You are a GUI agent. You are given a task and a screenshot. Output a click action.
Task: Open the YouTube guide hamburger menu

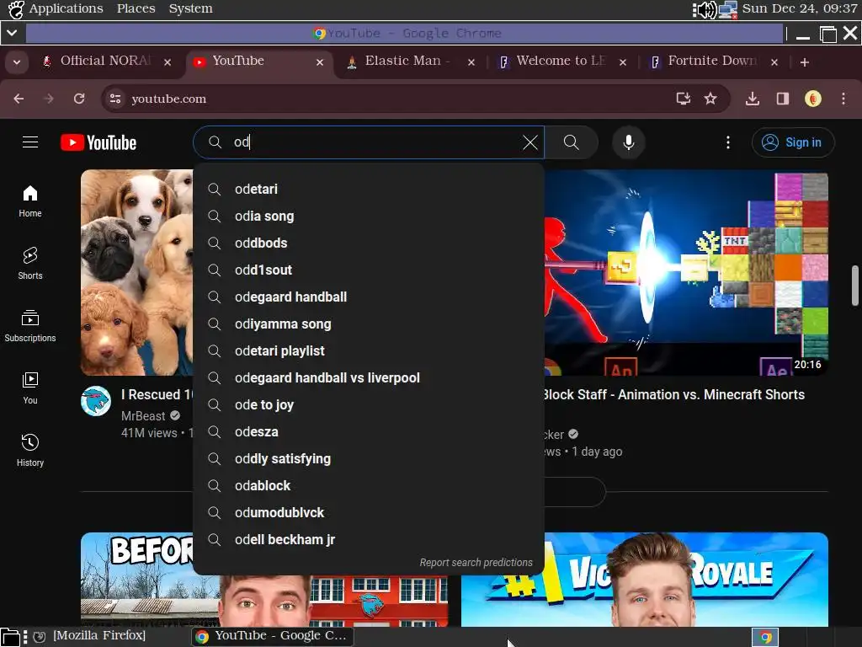click(x=30, y=142)
